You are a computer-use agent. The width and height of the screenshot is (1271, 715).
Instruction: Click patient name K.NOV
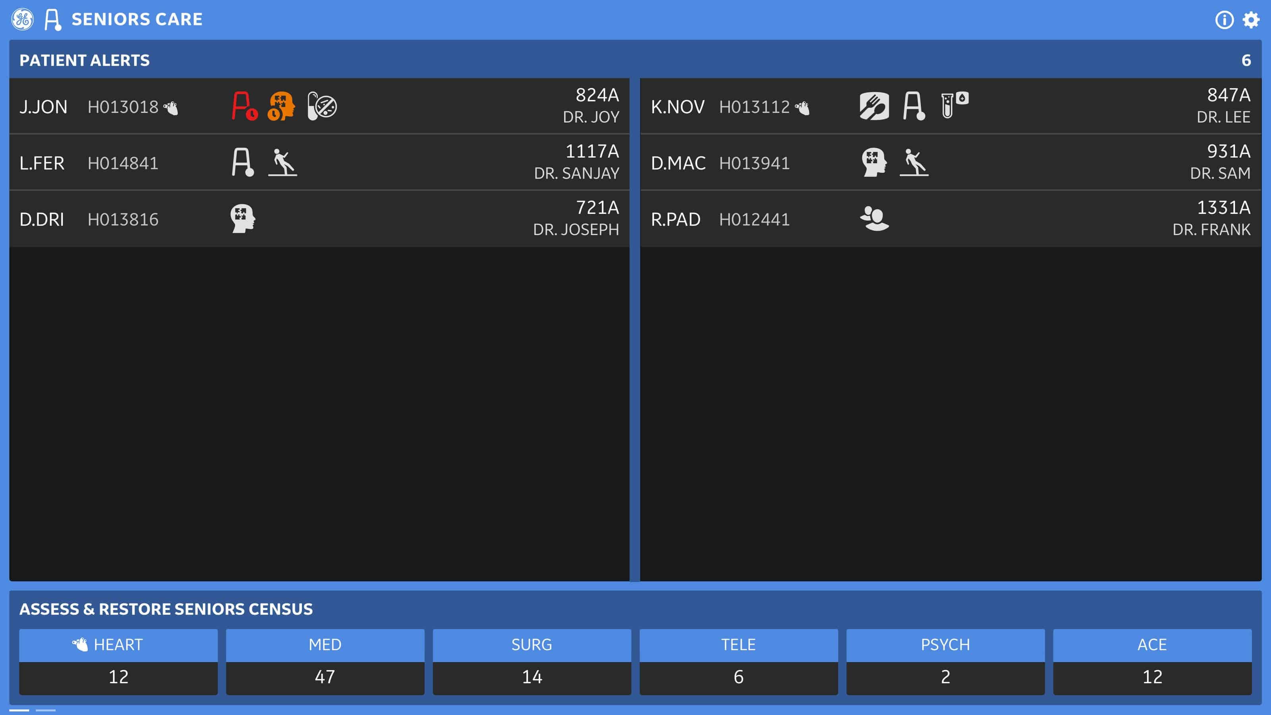click(678, 107)
